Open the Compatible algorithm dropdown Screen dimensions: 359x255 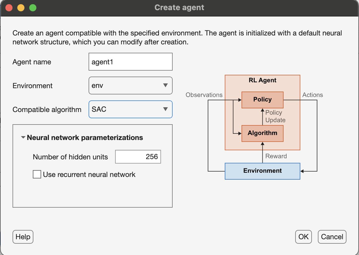click(x=130, y=109)
